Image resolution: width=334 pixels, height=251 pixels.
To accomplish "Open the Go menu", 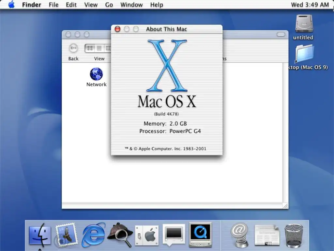I will [x=109, y=5].
